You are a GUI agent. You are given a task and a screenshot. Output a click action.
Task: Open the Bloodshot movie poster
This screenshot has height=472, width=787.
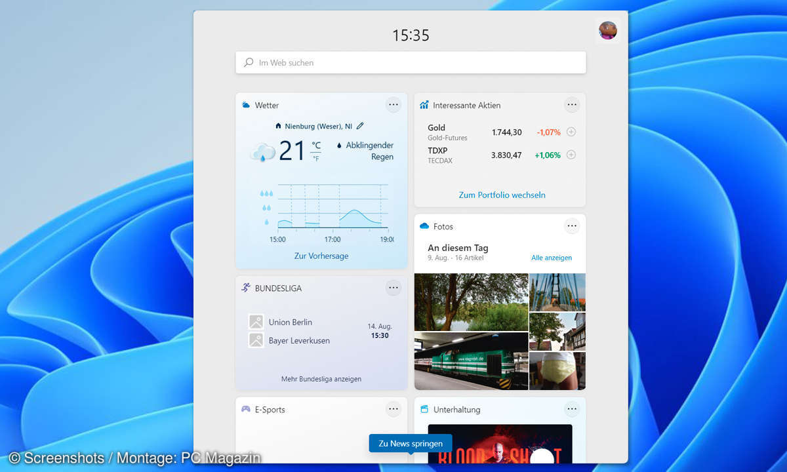coord(500,444)
